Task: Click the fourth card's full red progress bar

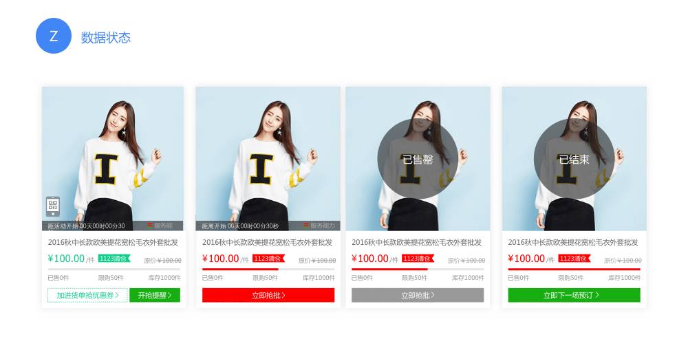Action: (x=574, y=269)
